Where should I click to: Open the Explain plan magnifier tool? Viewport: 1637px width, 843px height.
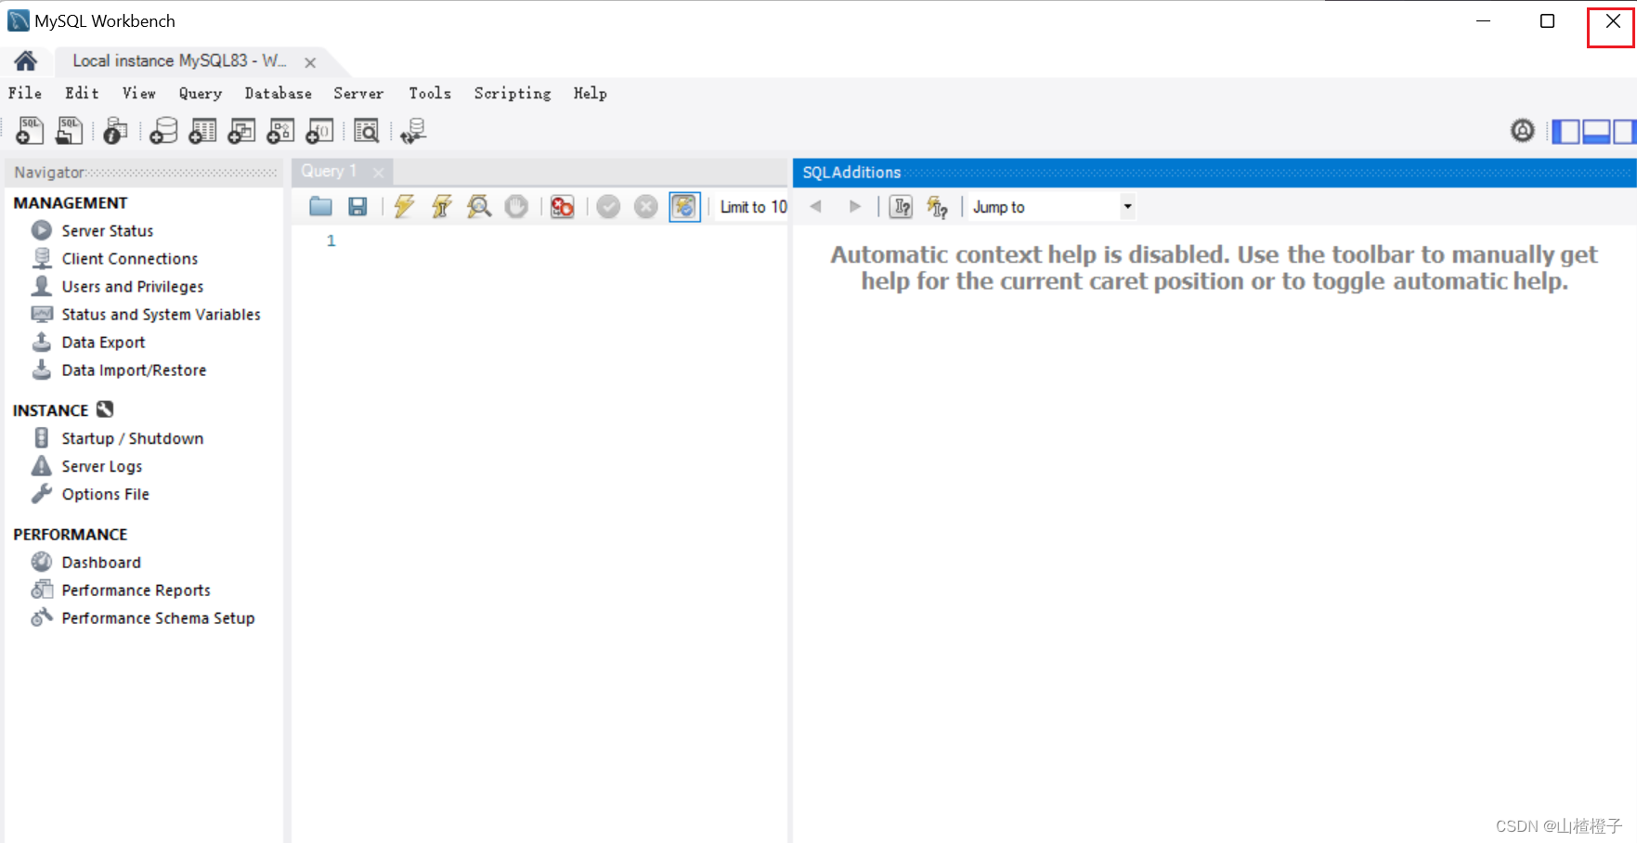[478, 206]
